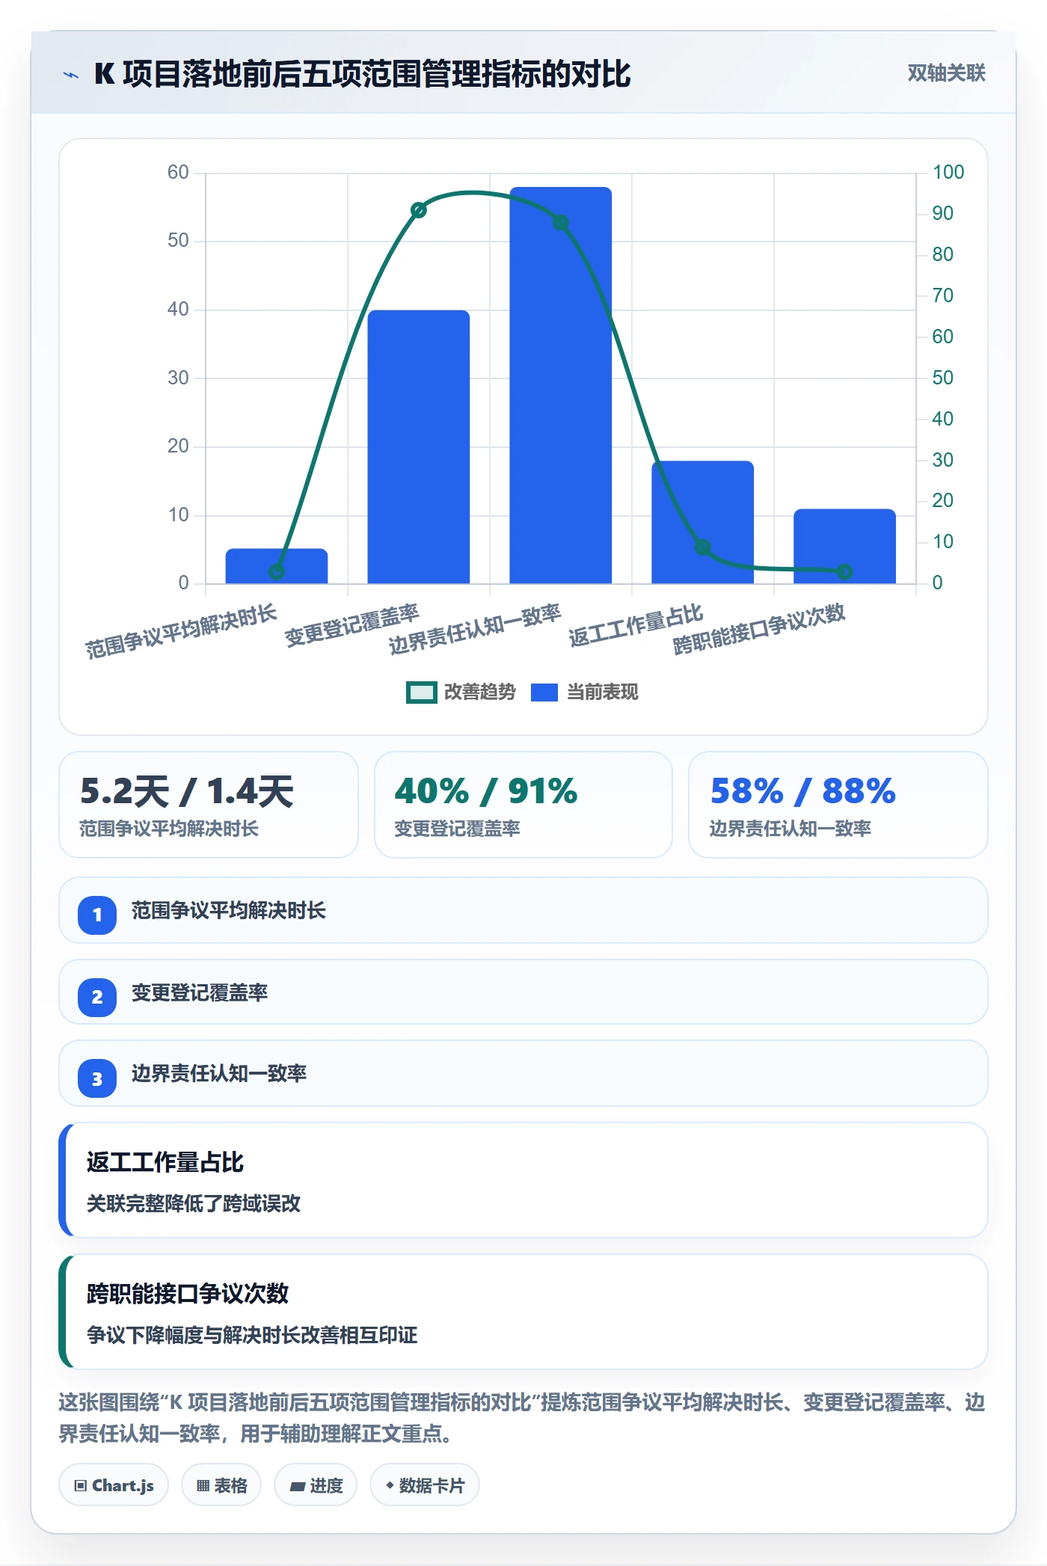Click the blue bar for 边界责任认知一致率
Screen dimensions: 1047x1566
[x=561, y=385]
